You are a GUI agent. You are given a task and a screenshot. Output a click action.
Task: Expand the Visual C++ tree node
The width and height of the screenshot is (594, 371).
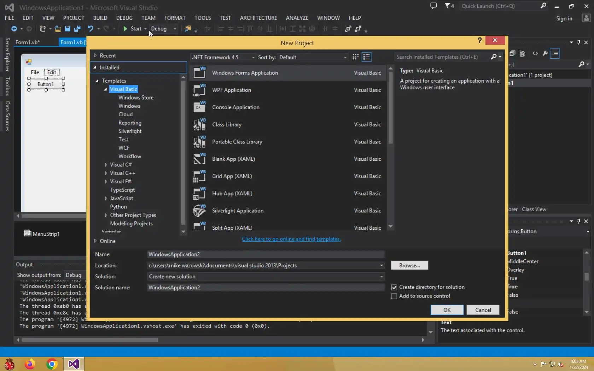106,173
